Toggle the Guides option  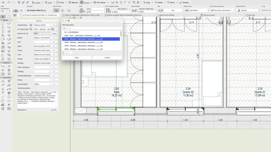(36, 2)
